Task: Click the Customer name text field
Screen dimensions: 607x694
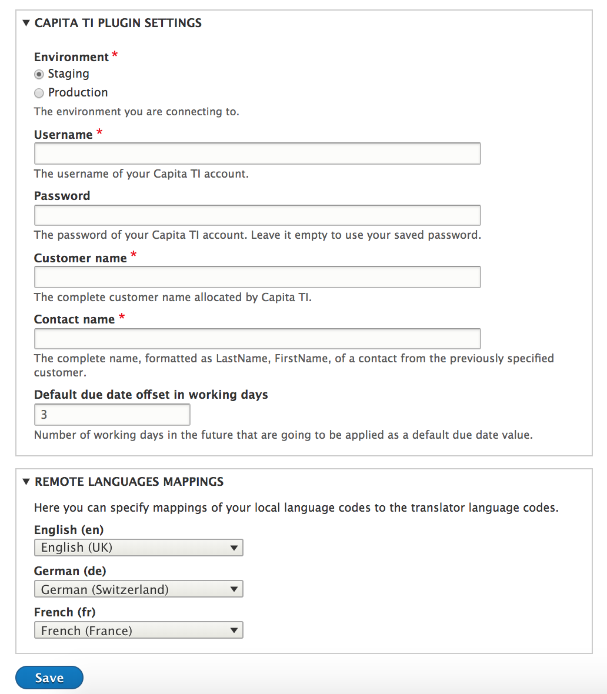Action: [257, 277]
